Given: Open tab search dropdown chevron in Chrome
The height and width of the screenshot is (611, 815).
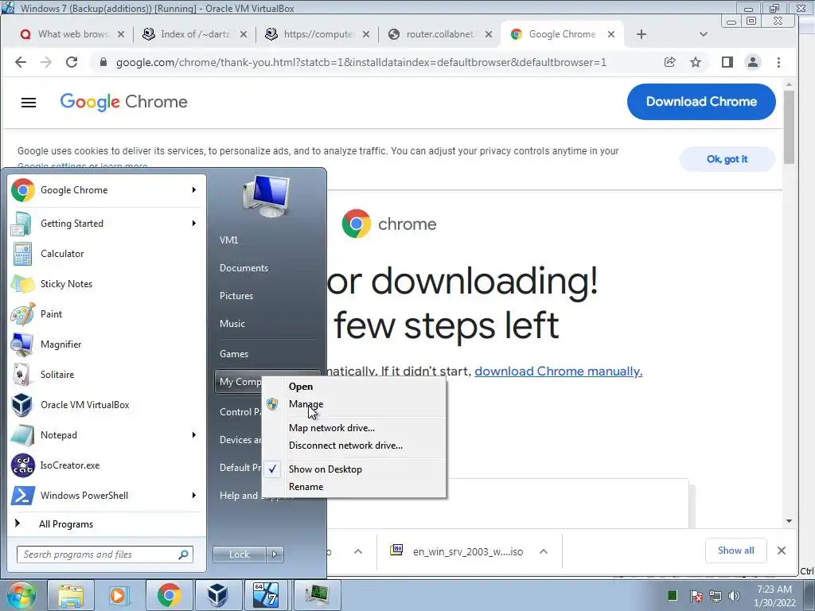Looking at the screenshot, I should (704, 34).
